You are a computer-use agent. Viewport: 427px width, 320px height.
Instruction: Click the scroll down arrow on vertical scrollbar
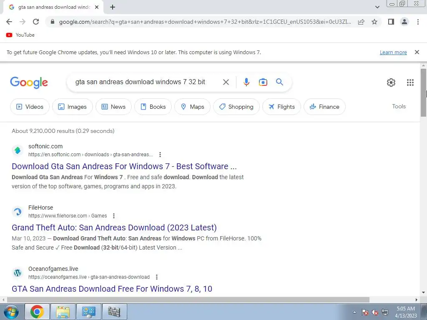coord(423,293)
